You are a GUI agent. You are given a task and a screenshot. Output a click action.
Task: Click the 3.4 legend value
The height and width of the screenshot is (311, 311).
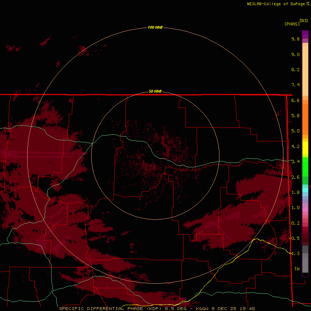[295, 162]
